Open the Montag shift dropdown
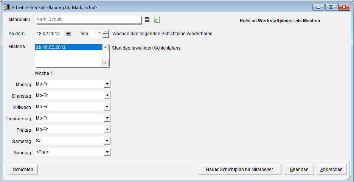Image resolution: width=354 pixels, height=182 pixels. 107,84
